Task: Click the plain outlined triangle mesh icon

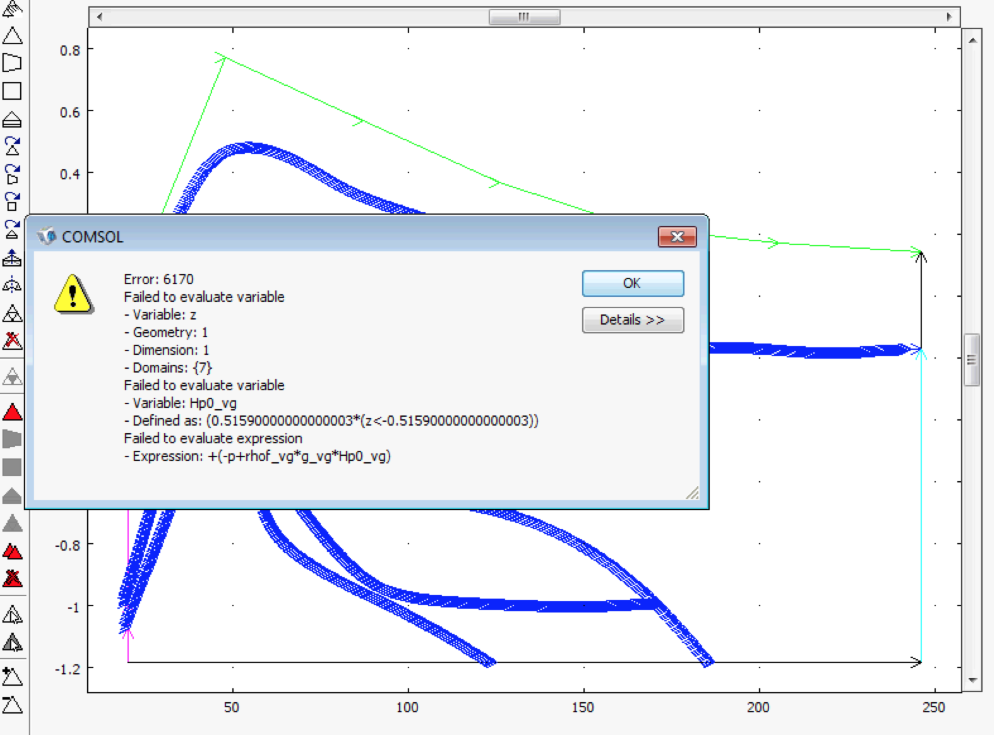Action: click(12, 35)
